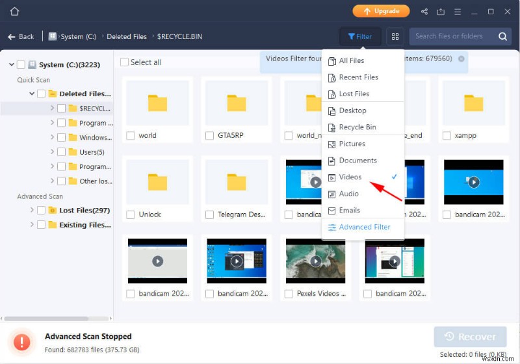This screenshot has width=520, height=364.
Task: Expand the Existing Files node
Action: pyautogui.click(x=32, y=224)
